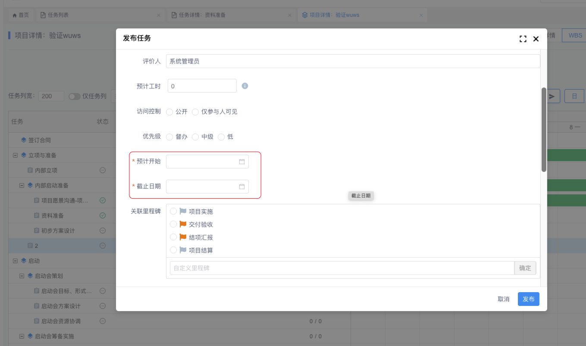Open the calendar icon in 截止日期 field

pos(242,187)
